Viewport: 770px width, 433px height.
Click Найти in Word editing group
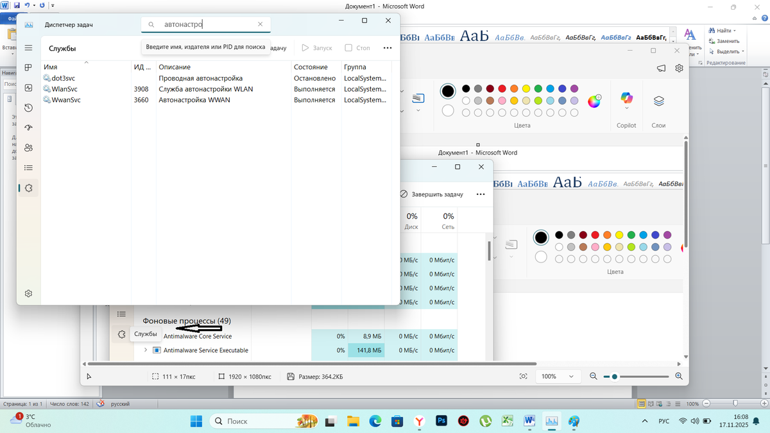723,30
